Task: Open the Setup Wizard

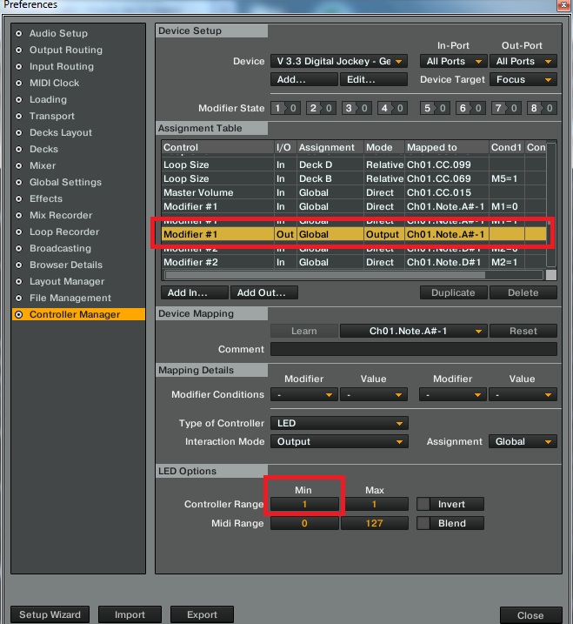Action: [x=50, y=614]
